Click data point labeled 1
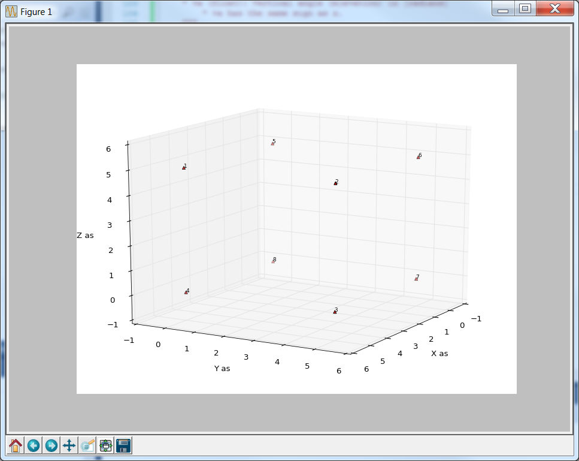This screenshot has width=579, height=461. point(184,168)
